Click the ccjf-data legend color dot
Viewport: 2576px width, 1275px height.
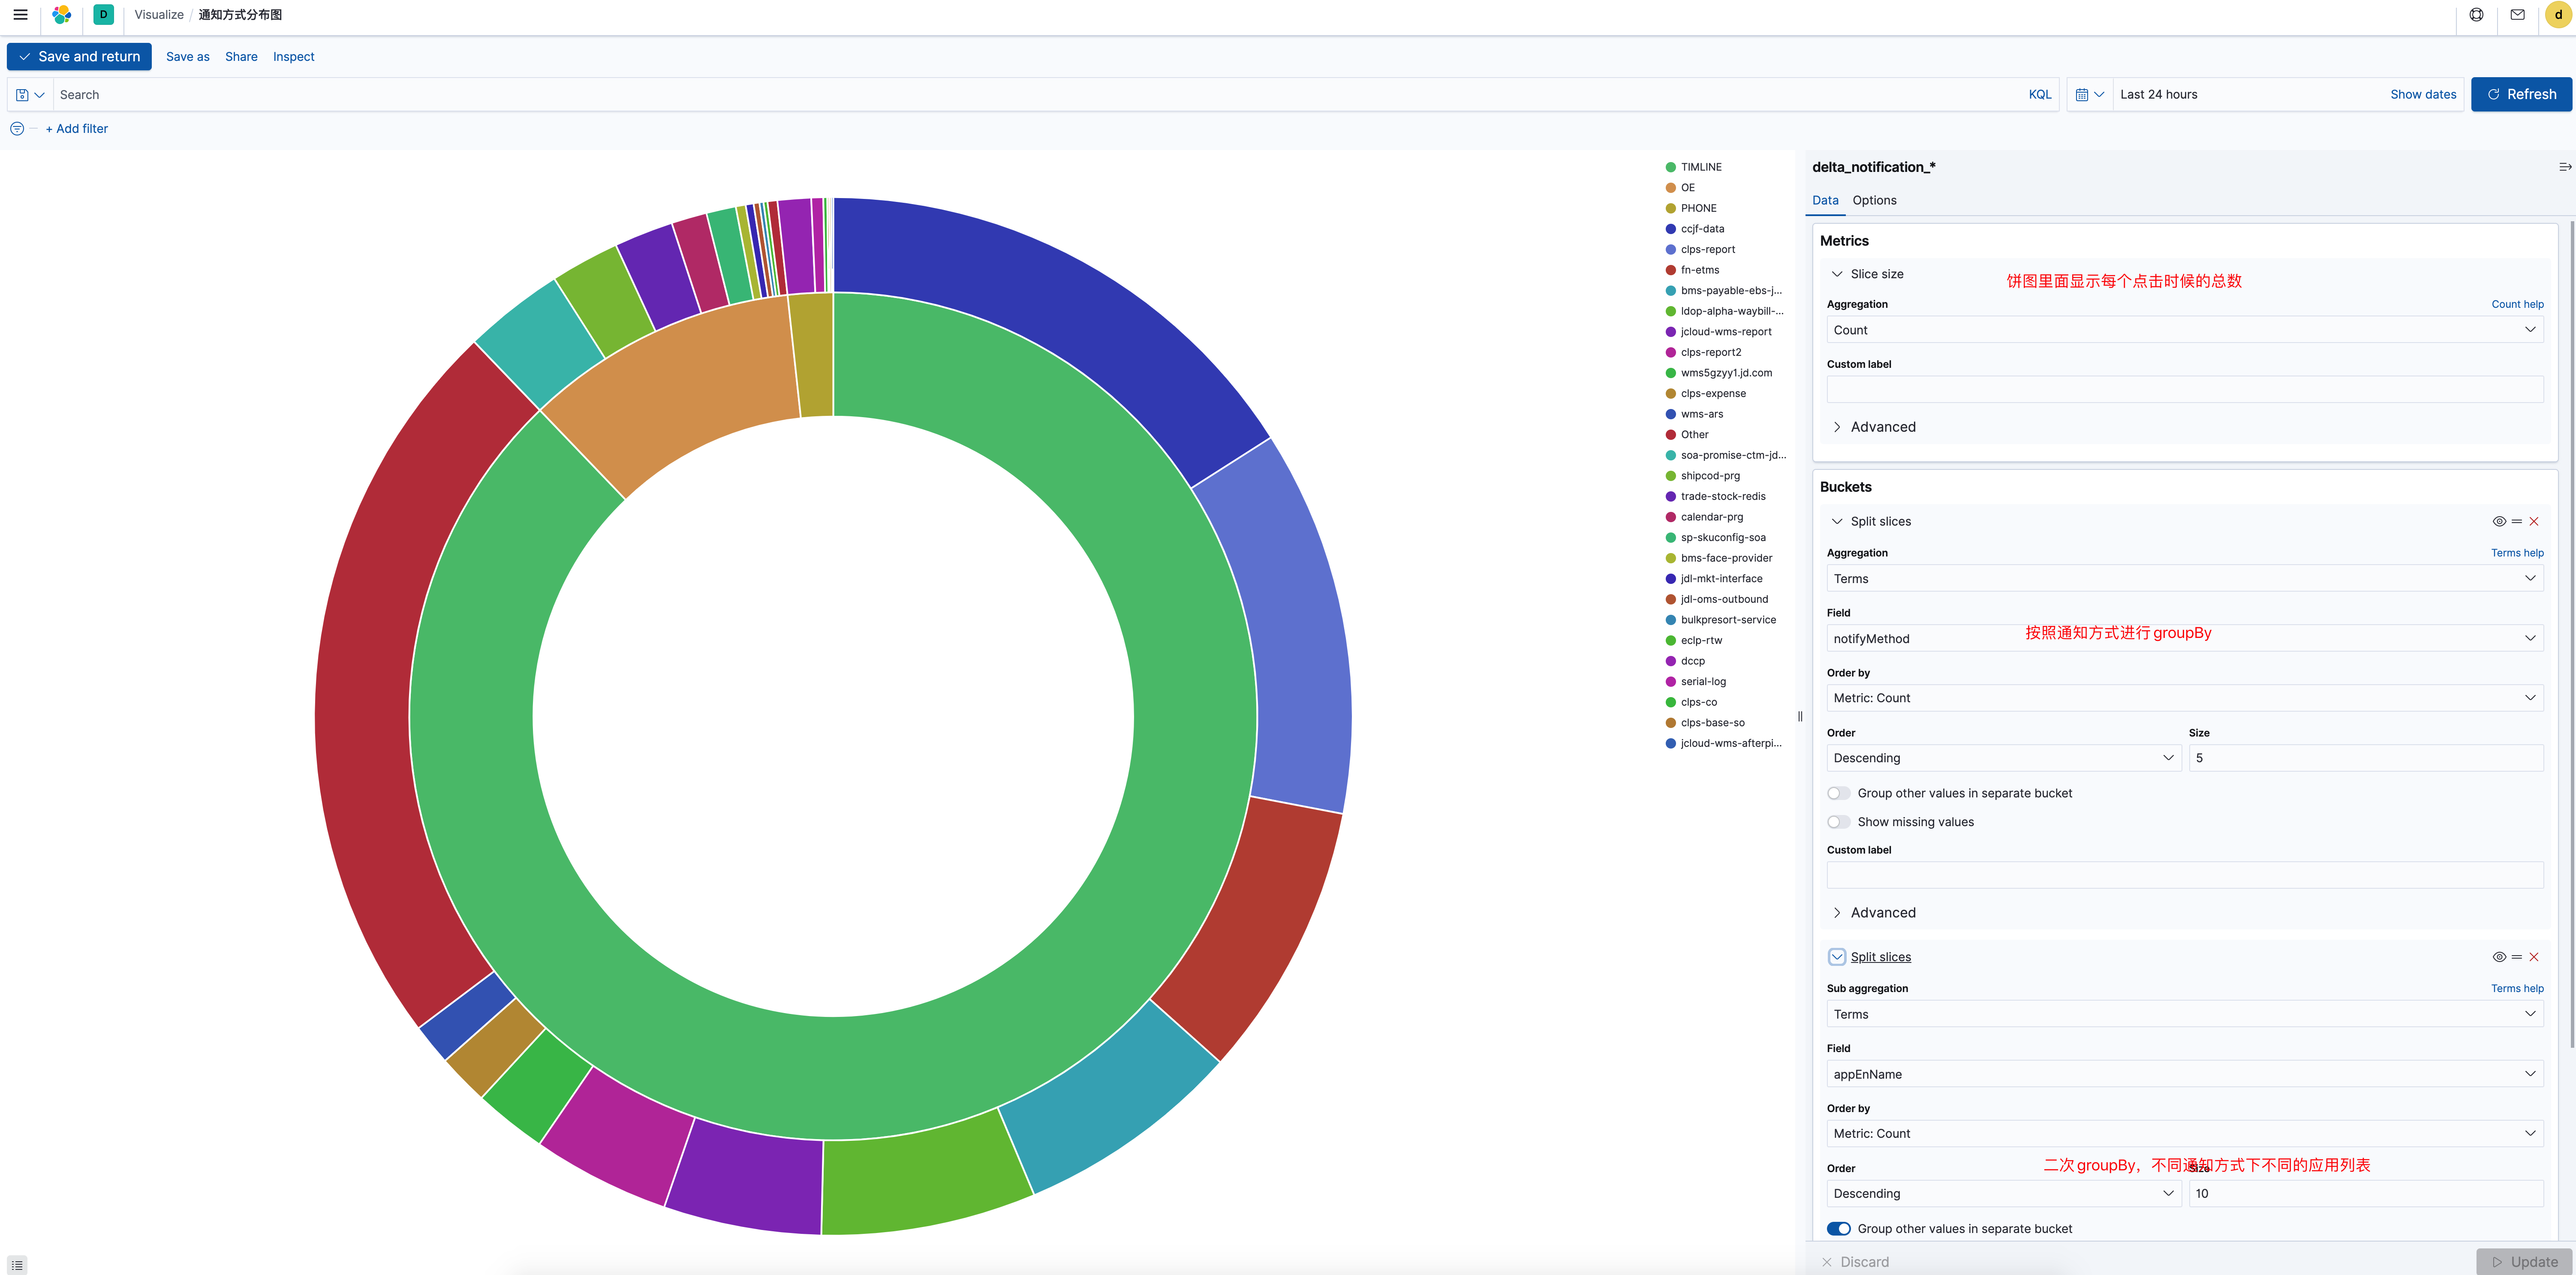pos(1670,229)
